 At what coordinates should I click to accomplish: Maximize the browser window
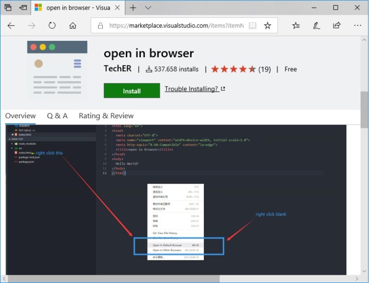pos(335,8)
